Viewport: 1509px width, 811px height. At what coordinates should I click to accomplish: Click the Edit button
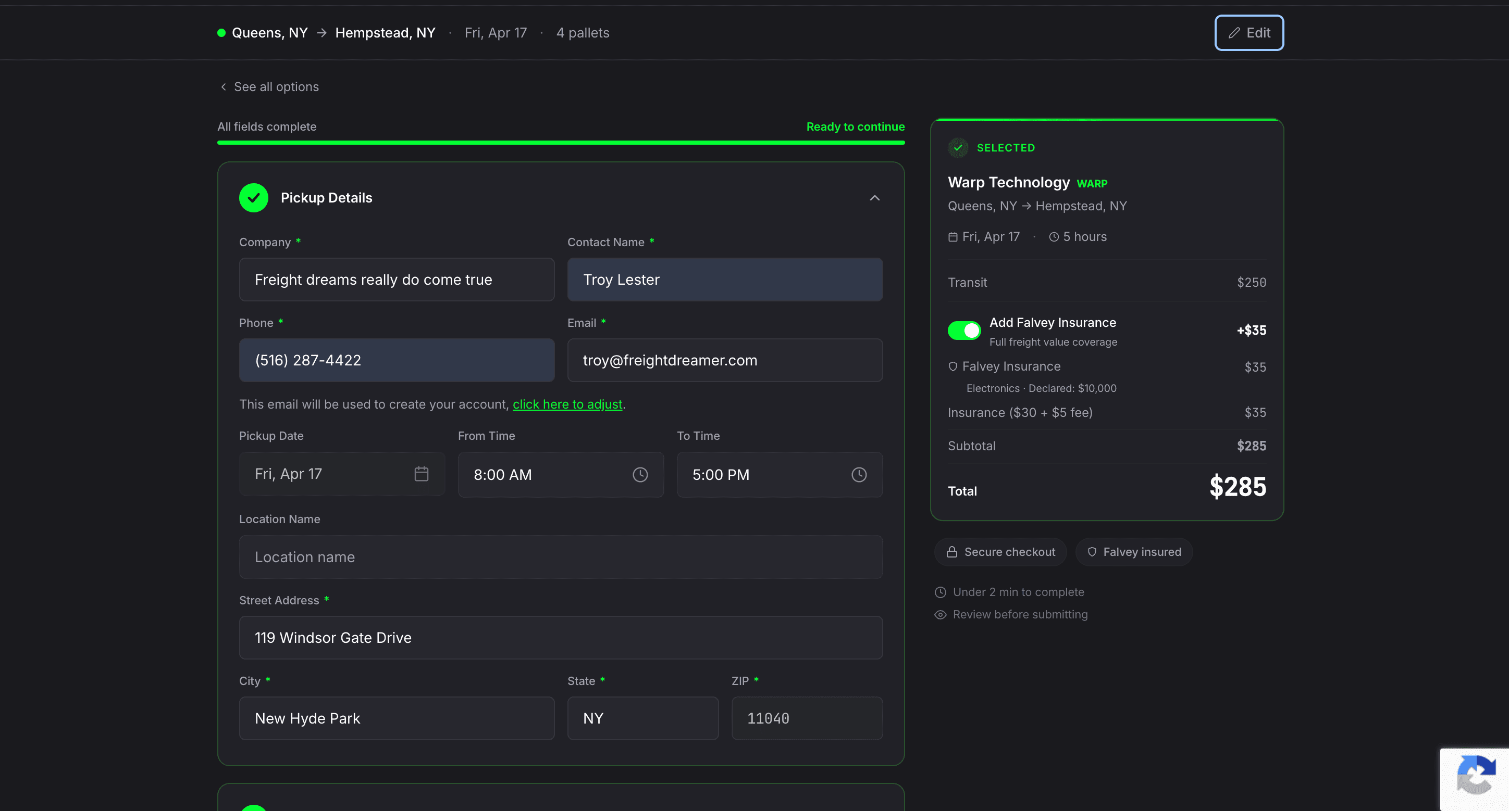(x=1248, y=33)
